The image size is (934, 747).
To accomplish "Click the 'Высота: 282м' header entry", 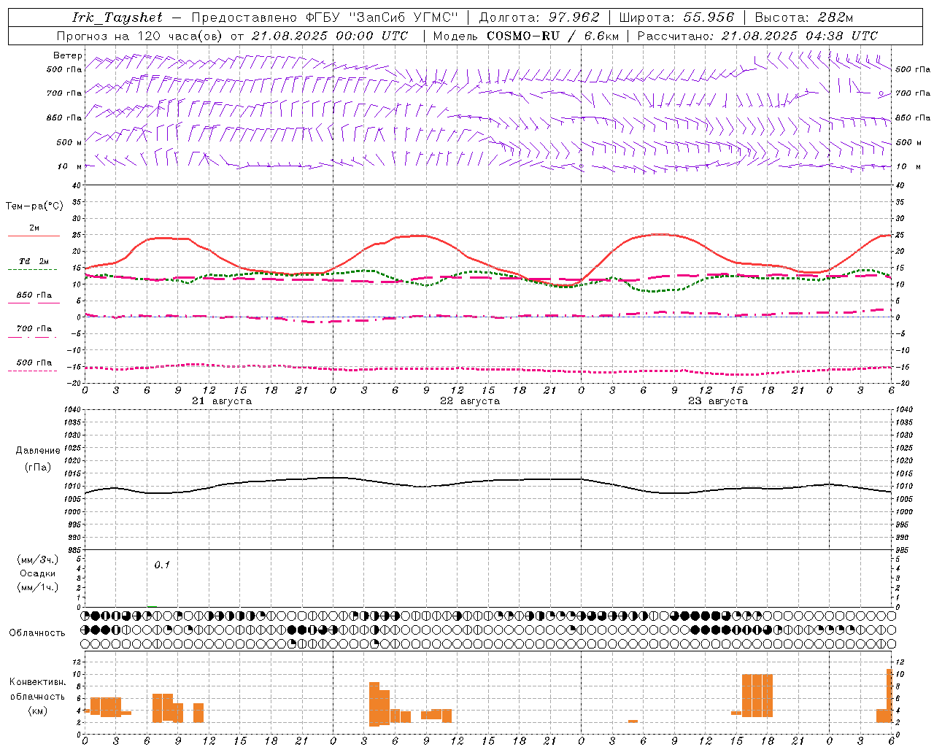I will tap(804, 18).
